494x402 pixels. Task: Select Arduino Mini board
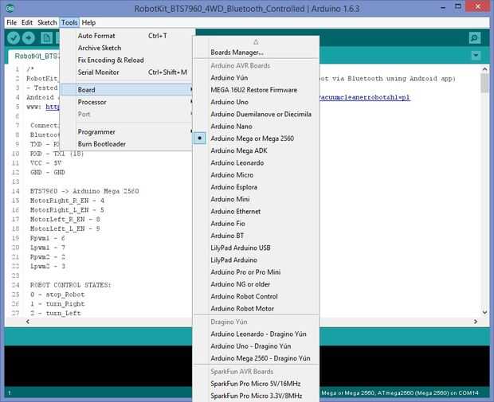[256, 199]
